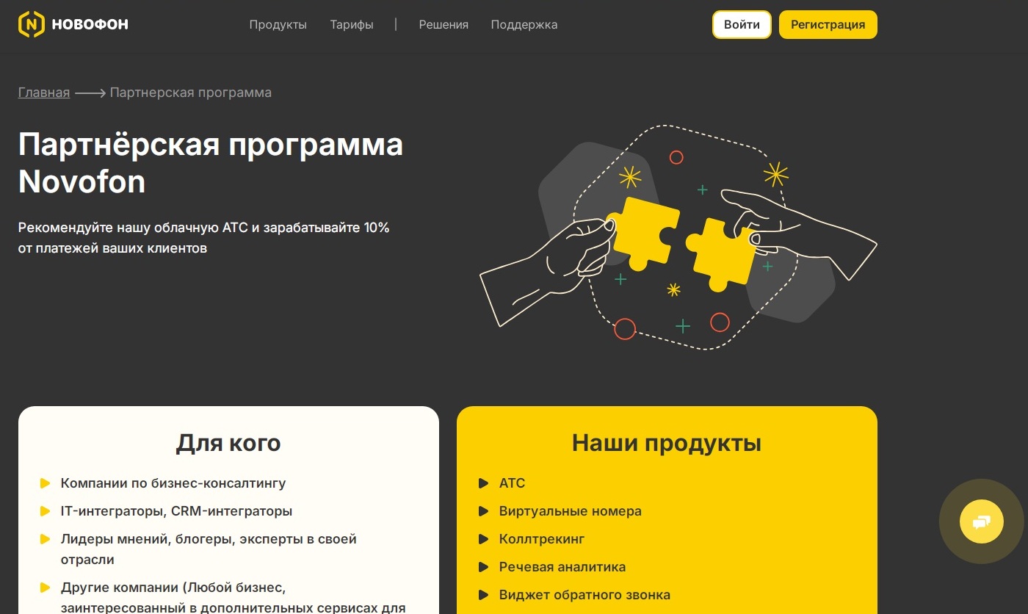This screenshot has height=614, width=1028.
Task: Open the Решения menu
Action: [x=444, y=24]
